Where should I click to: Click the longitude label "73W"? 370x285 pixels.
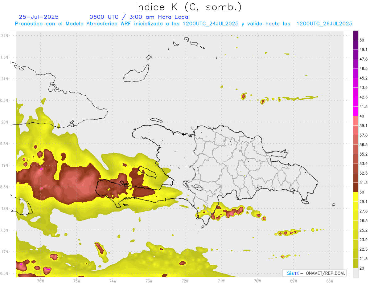pos(149,281)
